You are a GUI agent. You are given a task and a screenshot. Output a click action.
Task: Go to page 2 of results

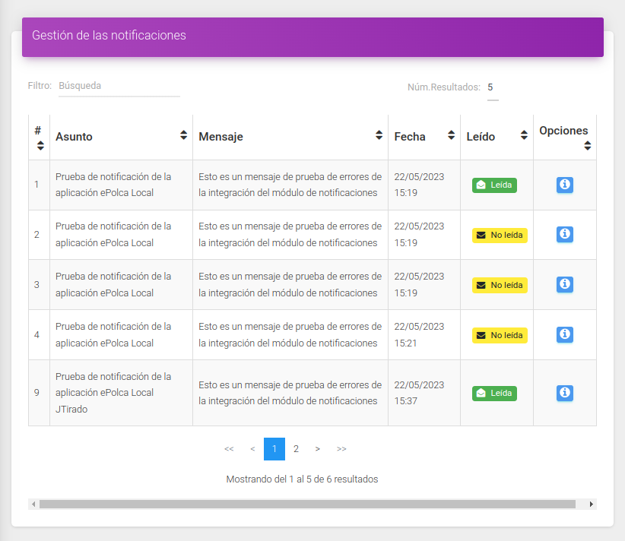[296, 449]
